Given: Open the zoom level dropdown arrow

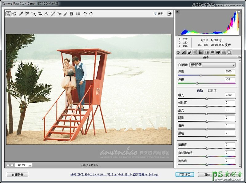Looking at the screenshot, I should click(30, 165).
